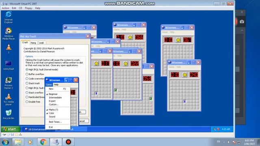This screenshot has width=260, height=146.
Task: Click red shield icon in XP system tray
Action: pyautogui.click(x=218, y=129)
